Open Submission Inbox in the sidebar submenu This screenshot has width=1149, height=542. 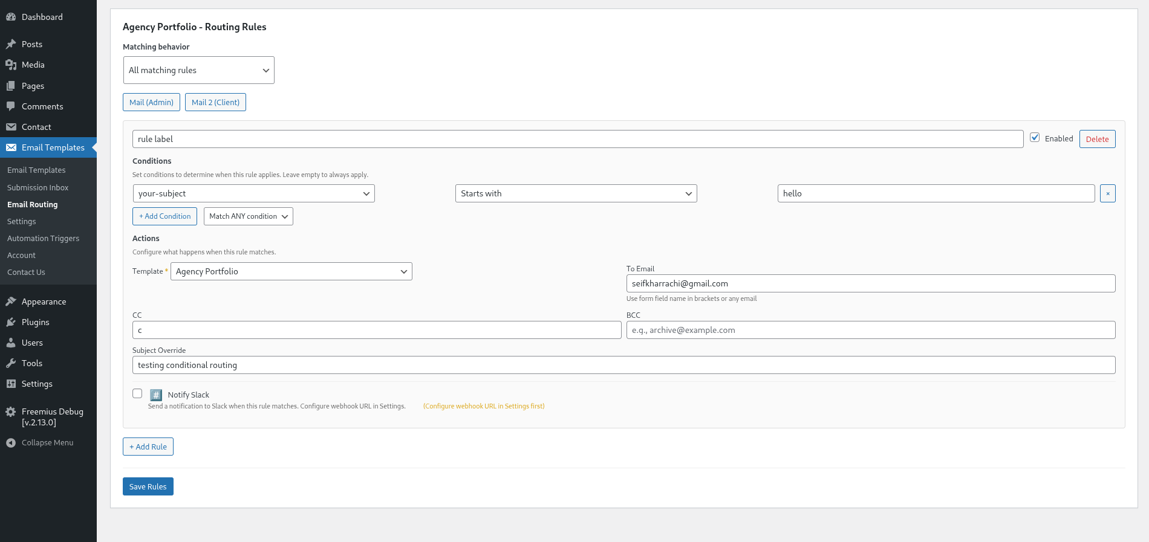pos(37,187)
